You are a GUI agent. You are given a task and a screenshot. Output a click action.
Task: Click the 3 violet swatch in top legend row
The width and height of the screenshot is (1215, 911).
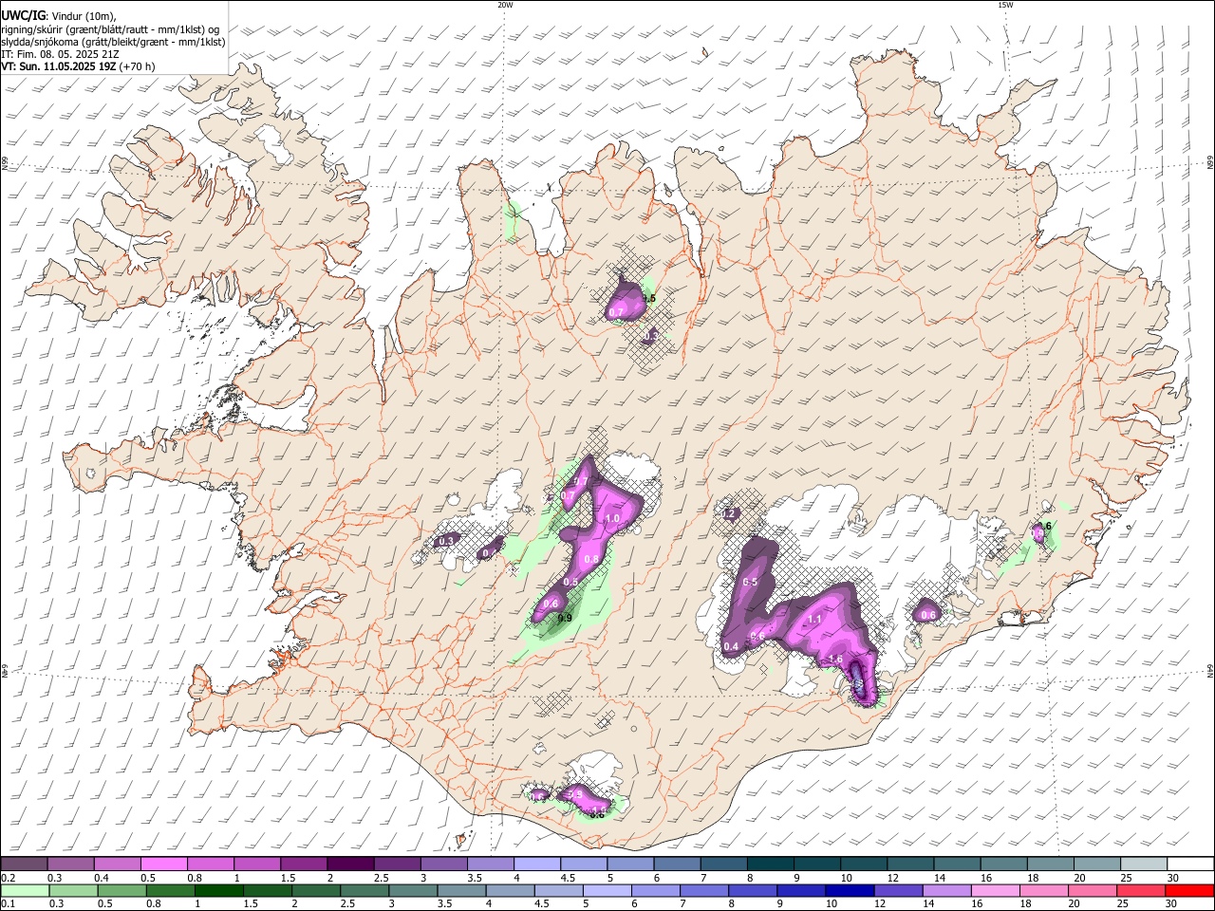[442, 864]
